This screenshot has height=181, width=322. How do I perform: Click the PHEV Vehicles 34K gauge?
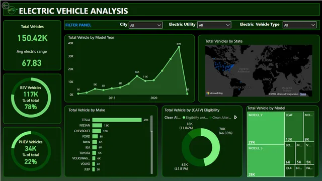pos(31,151)
